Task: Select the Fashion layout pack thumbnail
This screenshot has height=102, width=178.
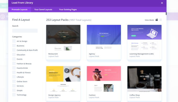Action: 104,79
